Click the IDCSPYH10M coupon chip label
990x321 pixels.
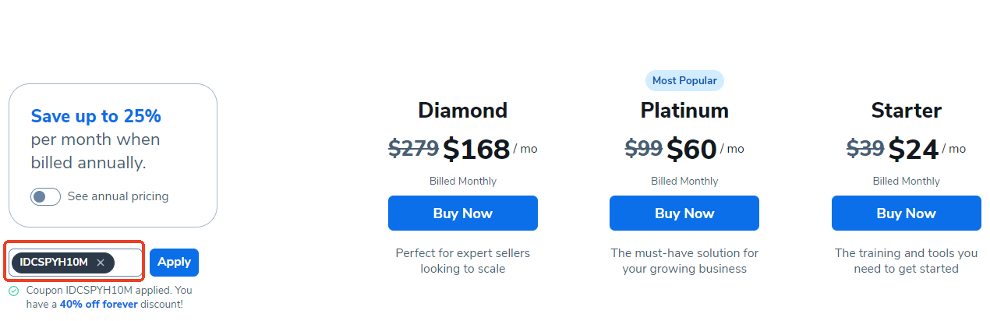(x=54, y=263)
